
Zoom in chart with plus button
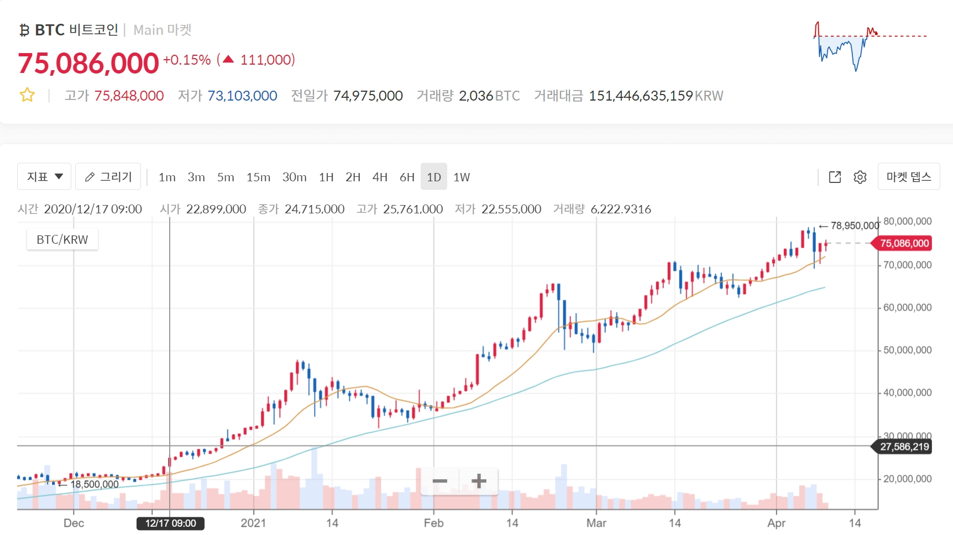point(479,481)
